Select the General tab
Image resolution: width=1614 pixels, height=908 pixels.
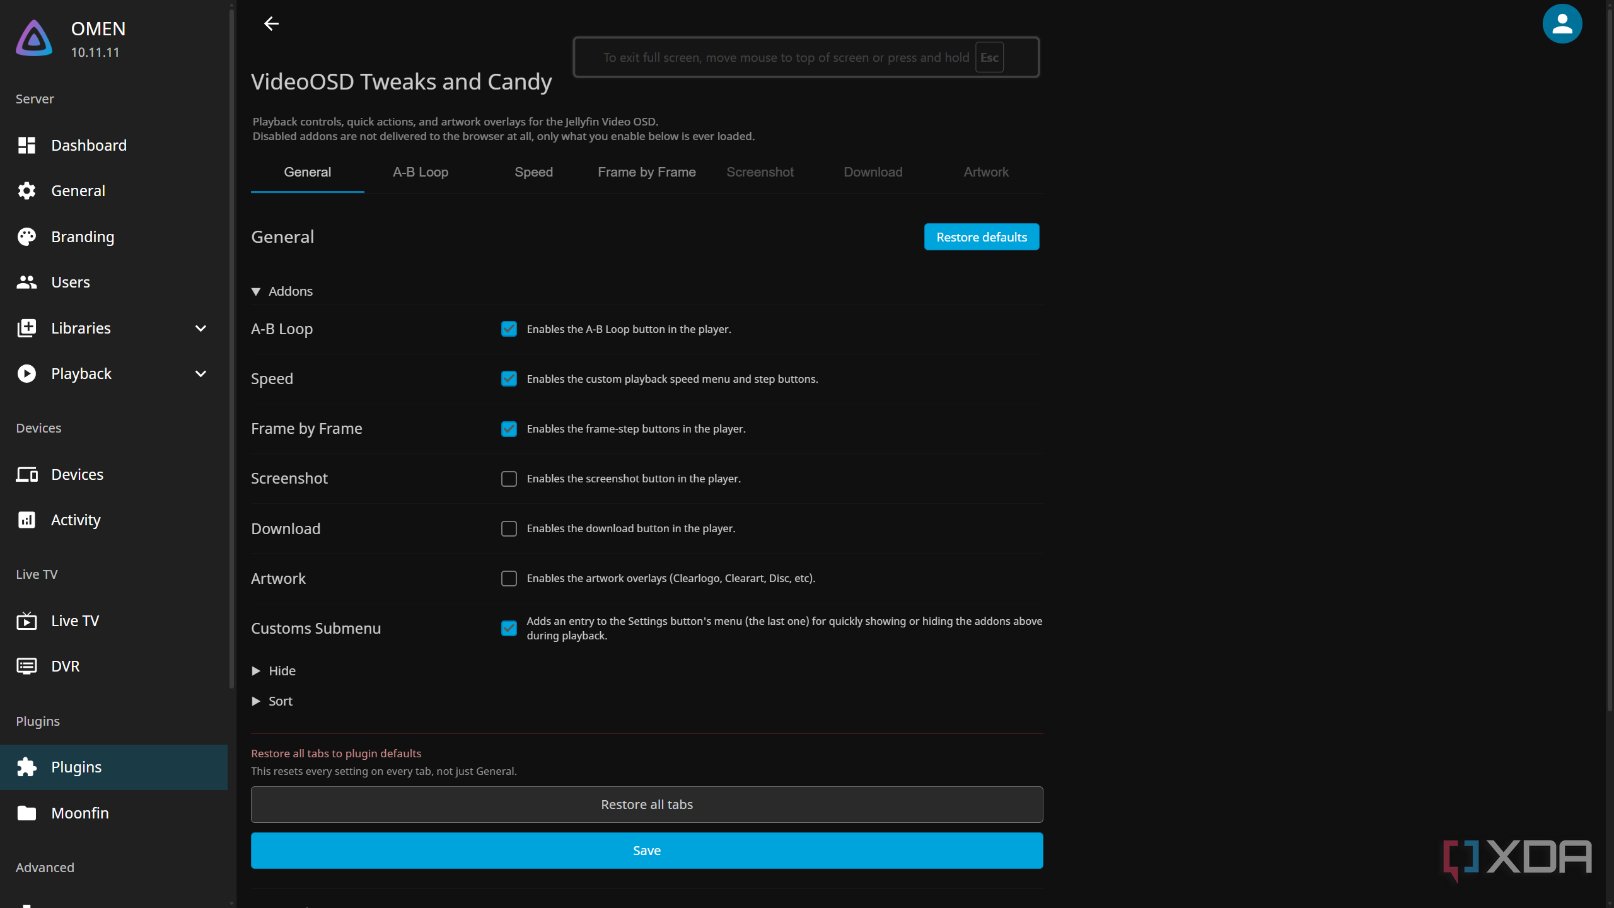click(307, 172)
